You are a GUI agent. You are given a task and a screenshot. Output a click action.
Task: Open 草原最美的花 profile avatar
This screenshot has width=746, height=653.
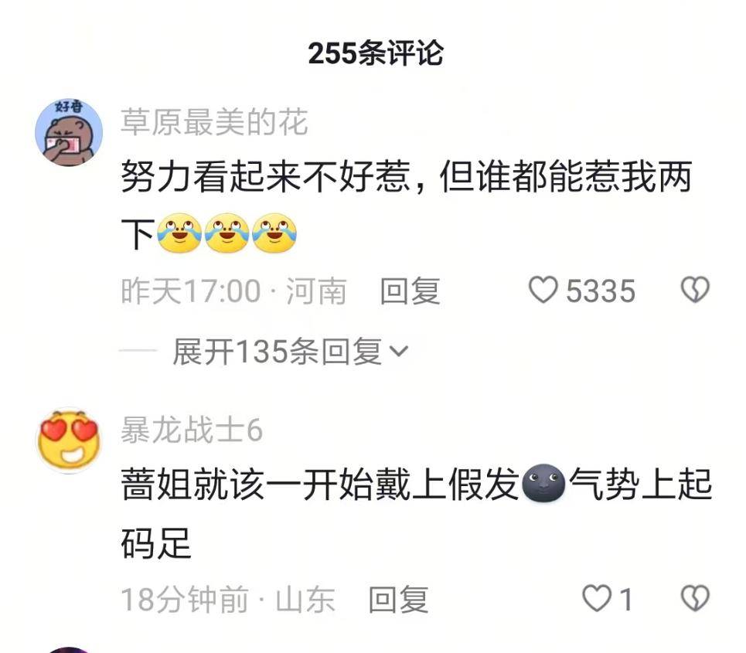click(69, 133)
